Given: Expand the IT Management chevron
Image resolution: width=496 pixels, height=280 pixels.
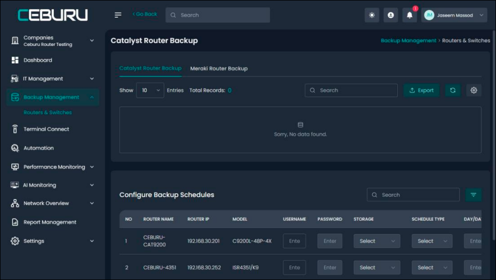Looking at the screenshot, I should tap(92, 78).
